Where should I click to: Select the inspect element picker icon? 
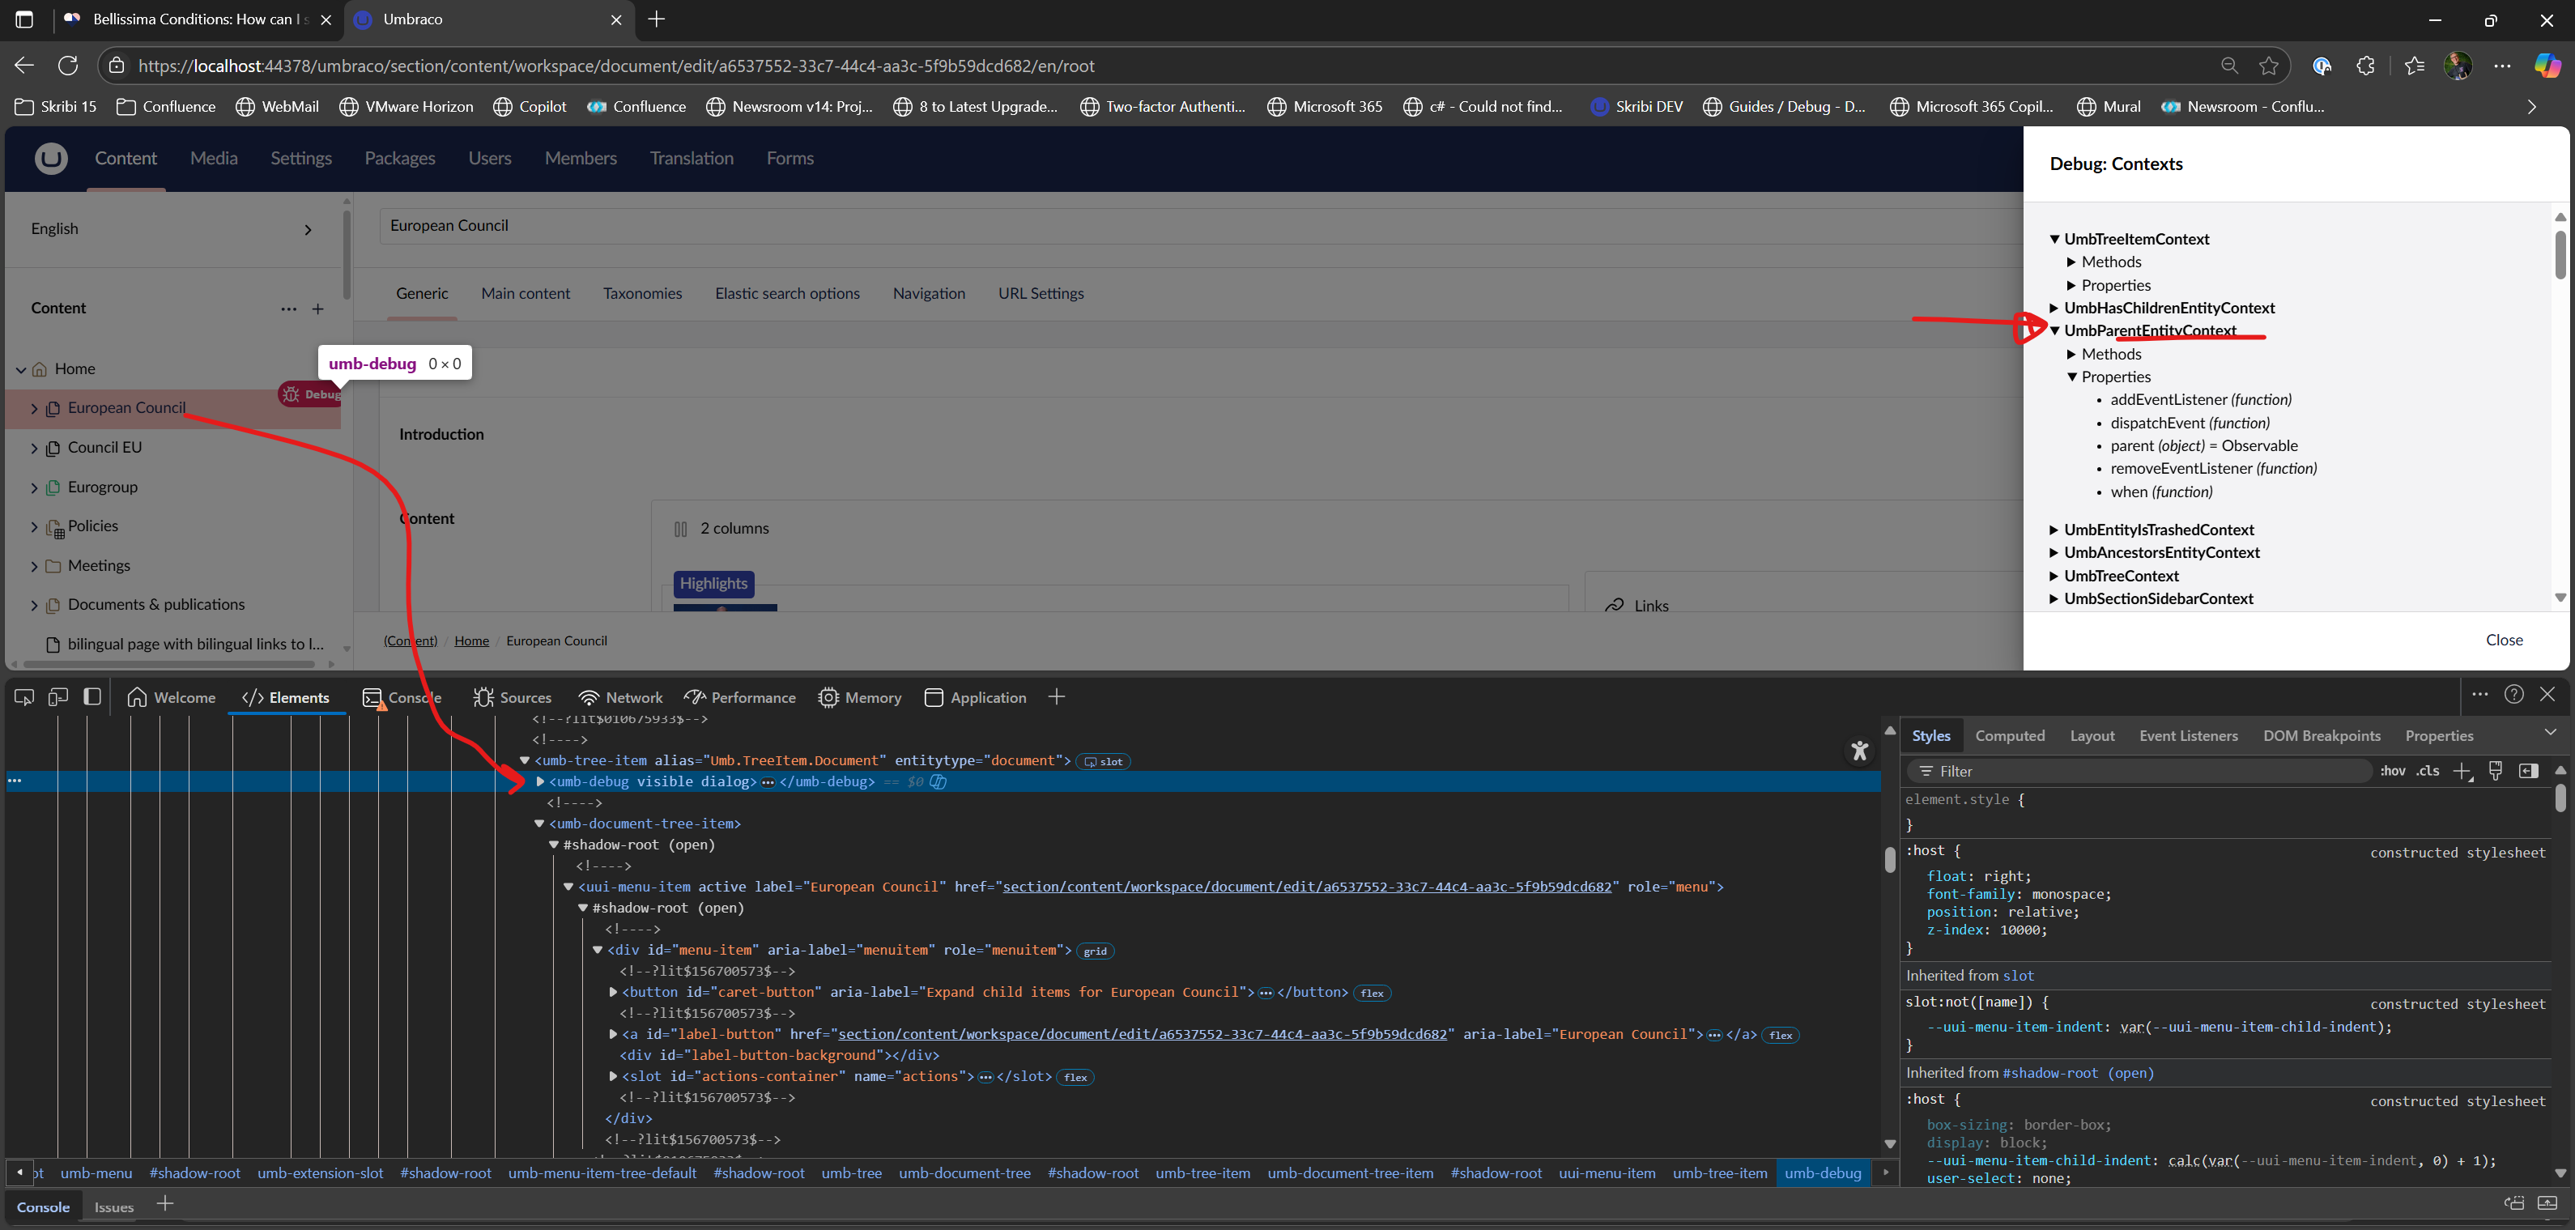click(24, 697)
